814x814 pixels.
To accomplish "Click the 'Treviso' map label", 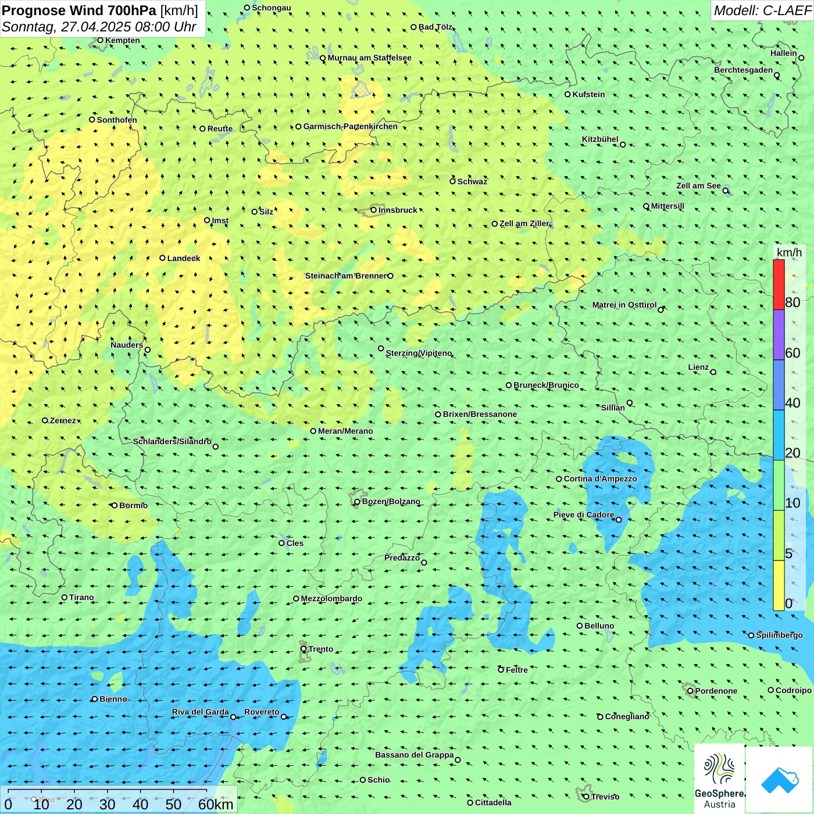I will pos(605,797).
